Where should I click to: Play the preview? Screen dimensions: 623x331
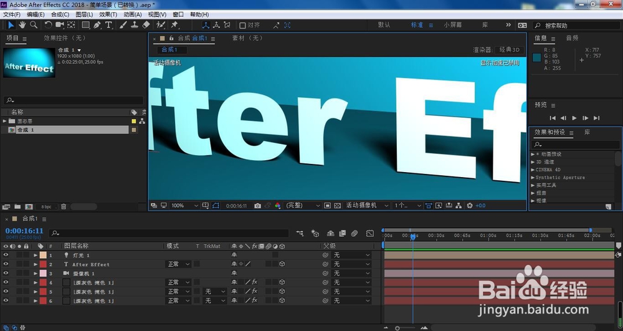click(574, 118)
